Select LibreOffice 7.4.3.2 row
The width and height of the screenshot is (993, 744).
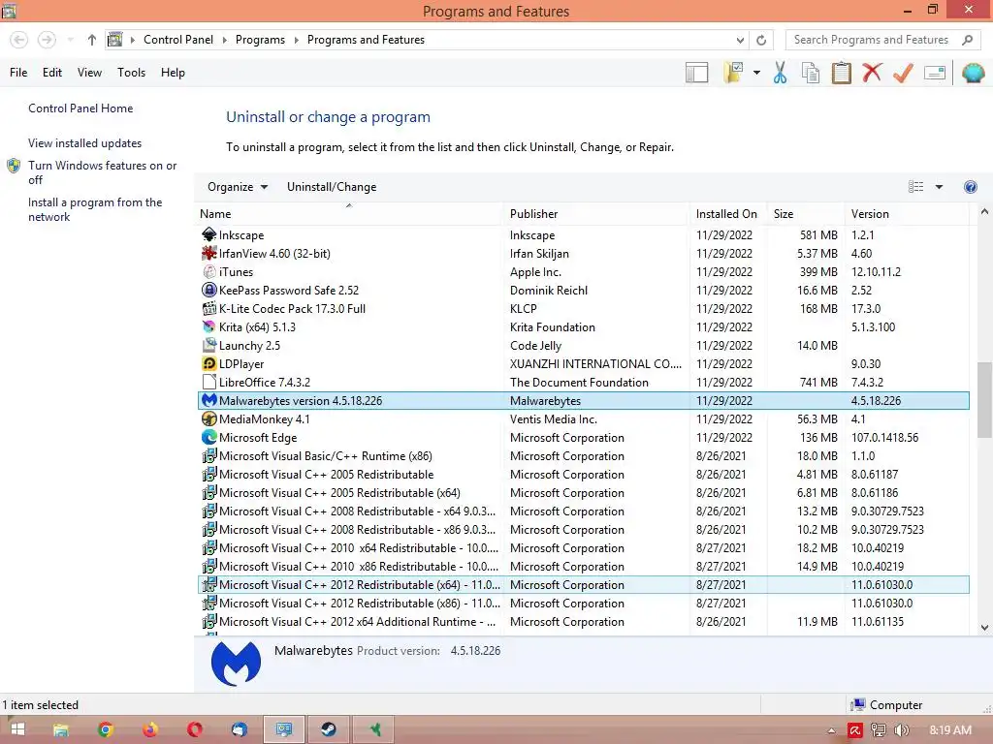pyautogui.click(x=583, y=382)
